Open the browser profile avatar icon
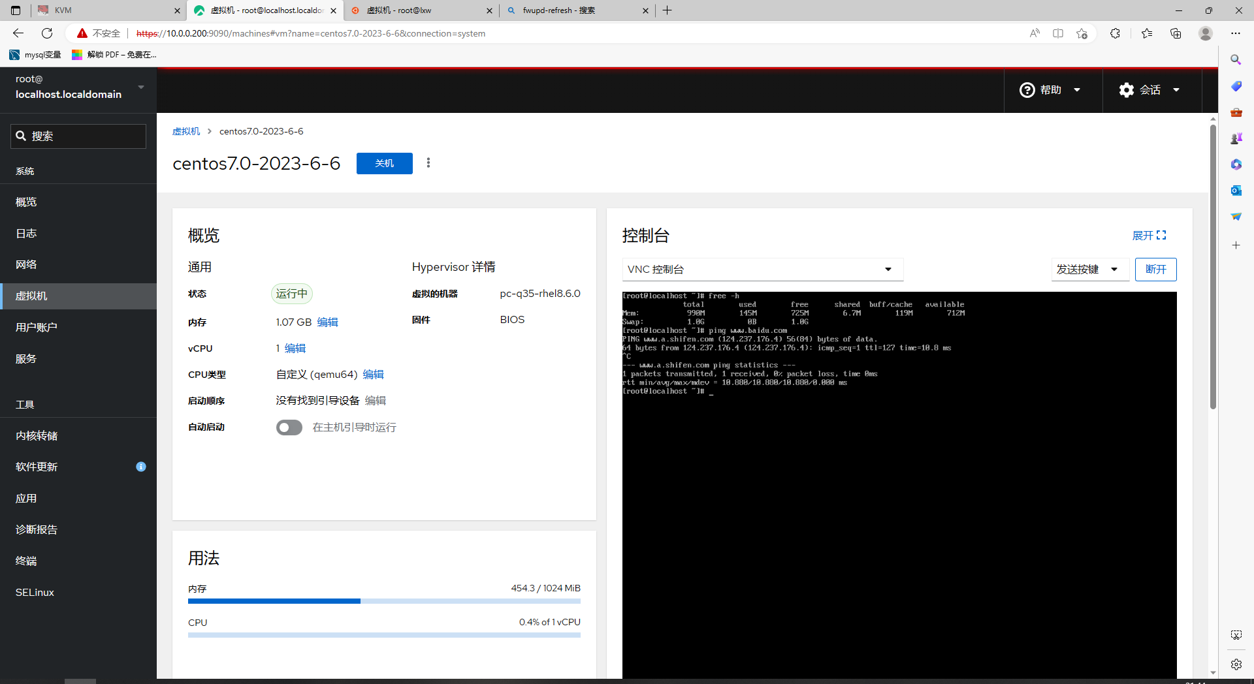1254x684 pixels. pos(1206,33)
